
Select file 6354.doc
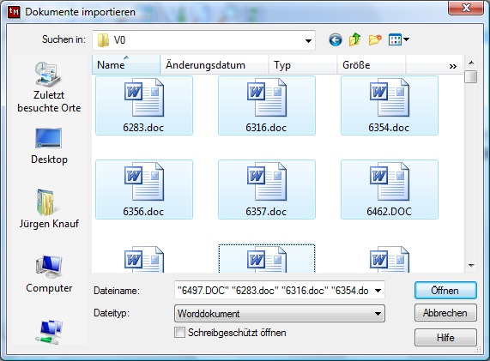tap(390, 105)
